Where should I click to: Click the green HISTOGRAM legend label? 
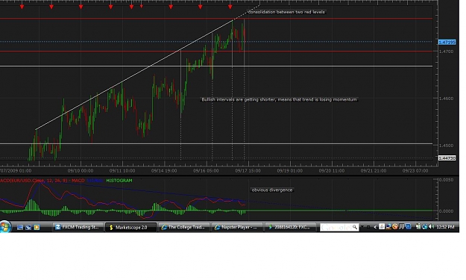pyautogui.click(x=119, y=180)
